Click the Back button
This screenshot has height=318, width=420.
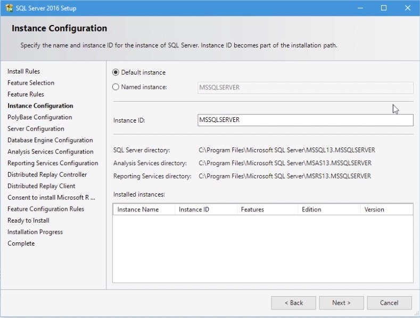click(293, 303)
